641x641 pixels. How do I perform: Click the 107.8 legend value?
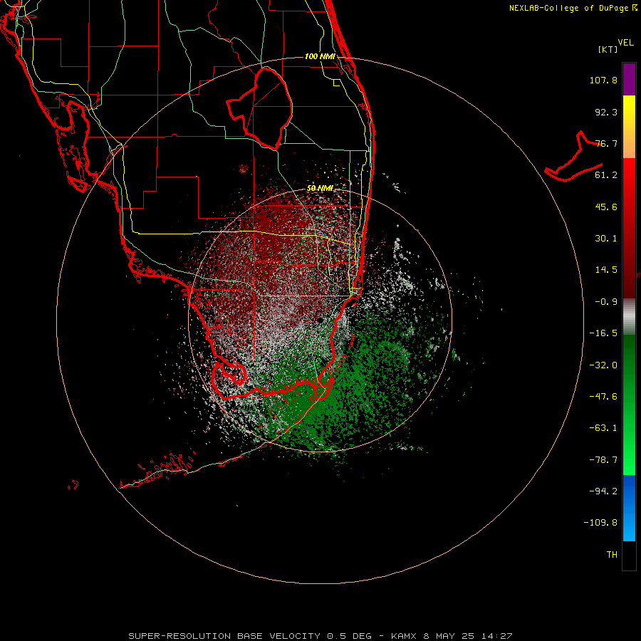tap(603, 80)
